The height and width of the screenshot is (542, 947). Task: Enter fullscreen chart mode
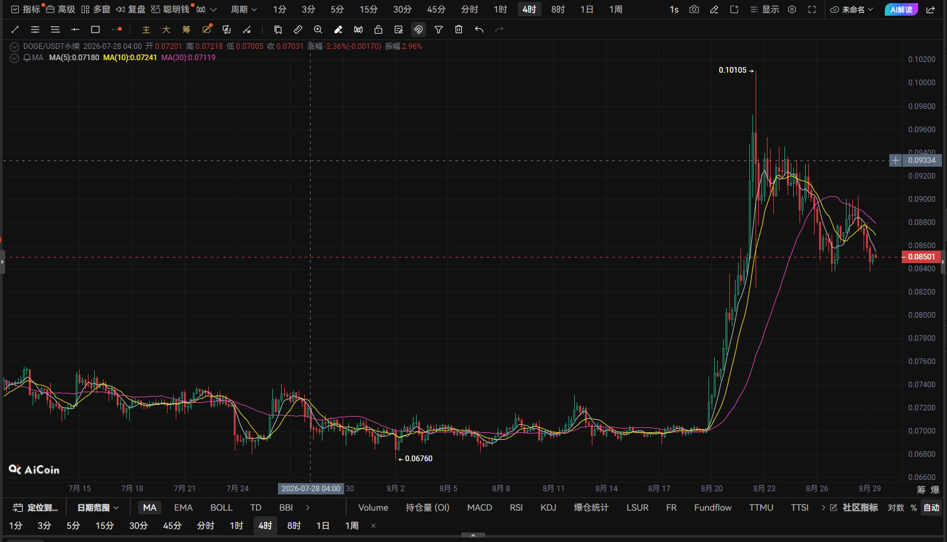(812, 9)
